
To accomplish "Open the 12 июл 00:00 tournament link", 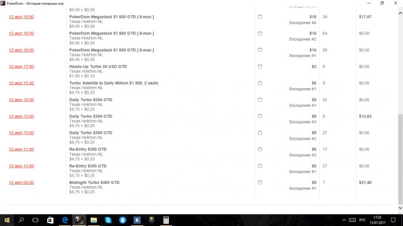I will (21, 182).
